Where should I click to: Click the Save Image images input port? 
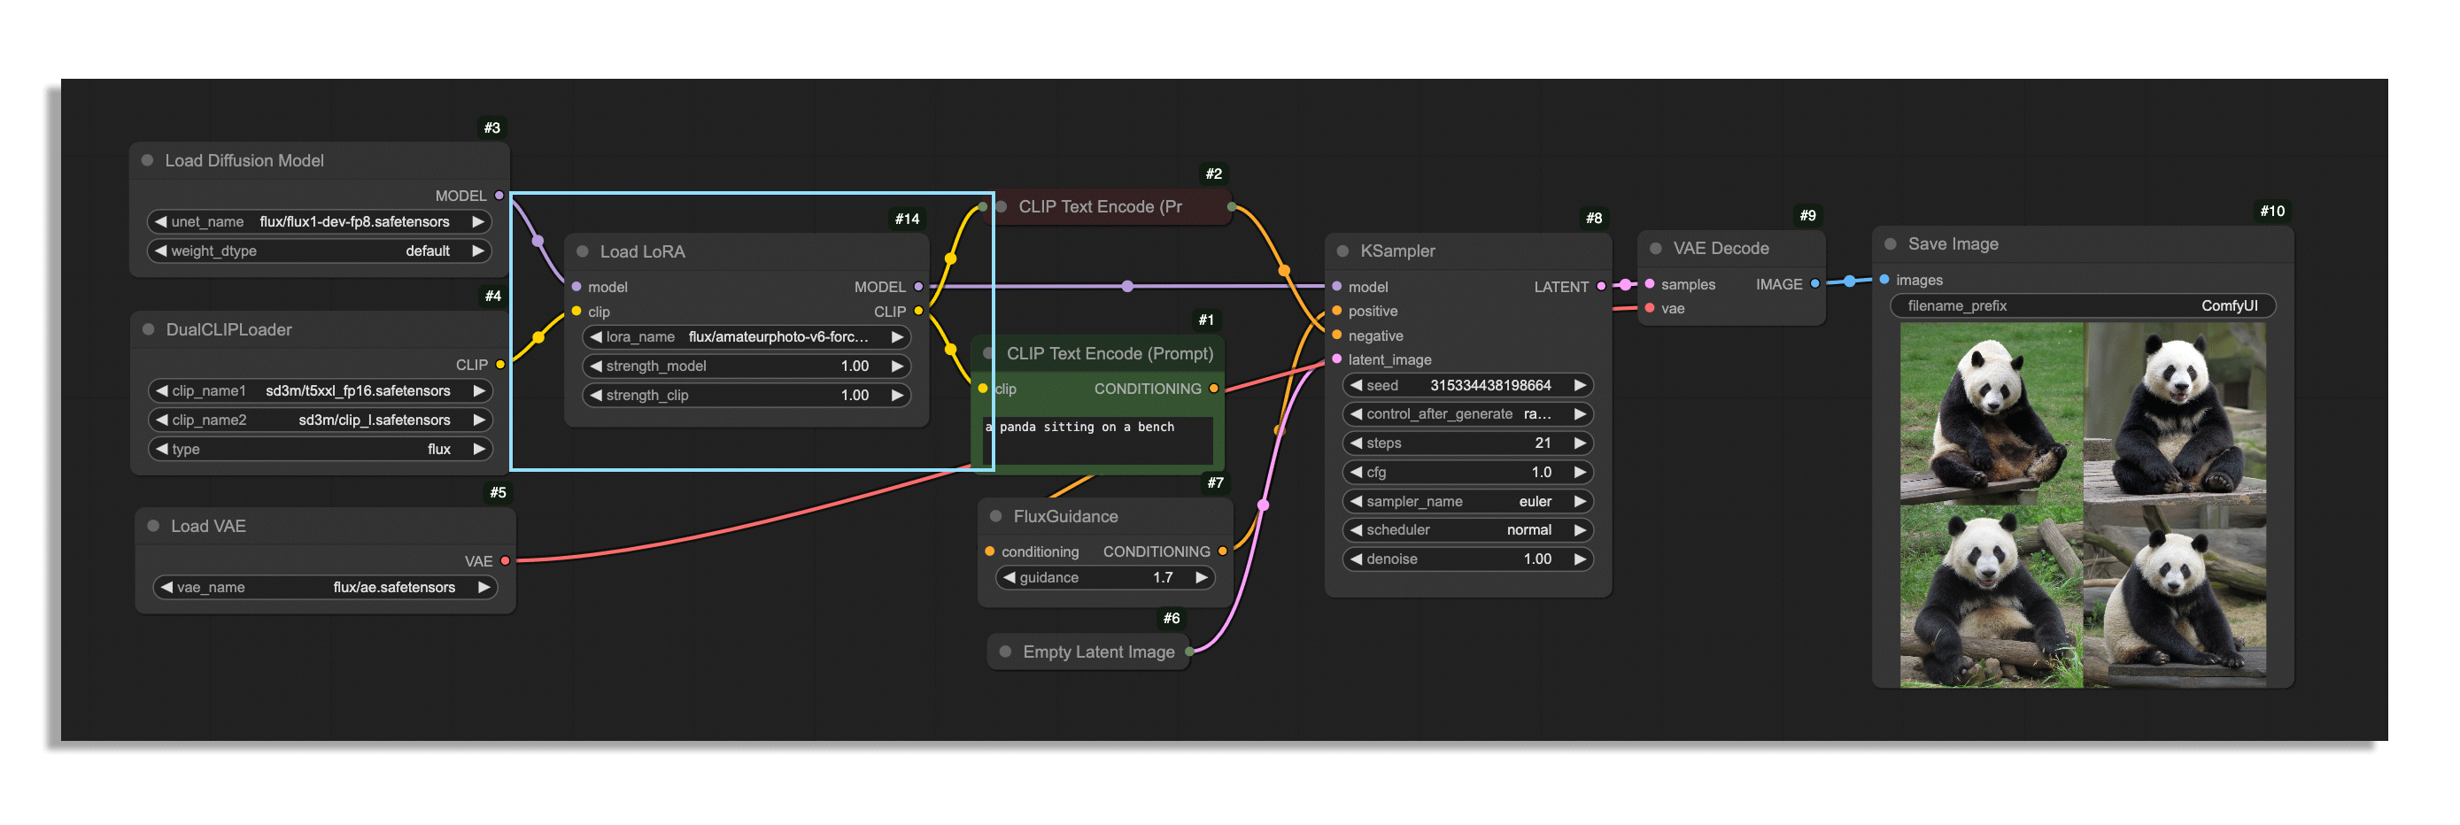click(1884, 279)
